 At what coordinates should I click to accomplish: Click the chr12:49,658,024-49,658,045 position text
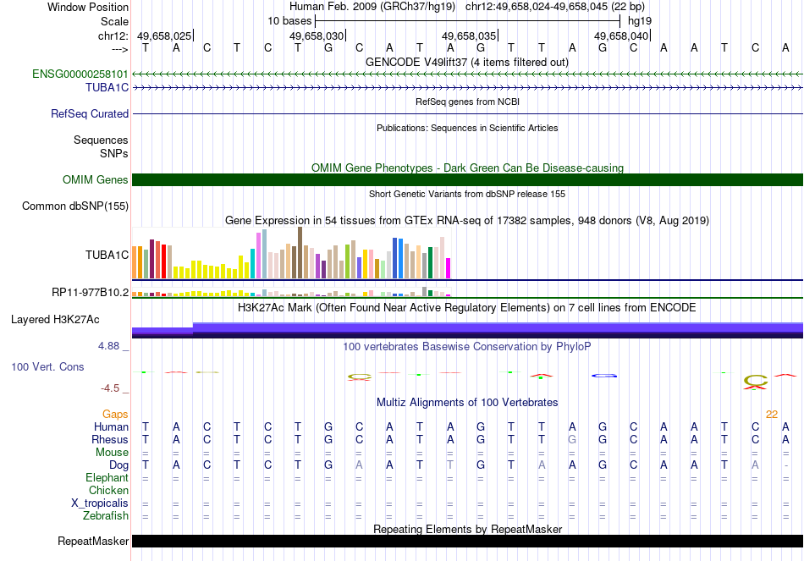555,7
